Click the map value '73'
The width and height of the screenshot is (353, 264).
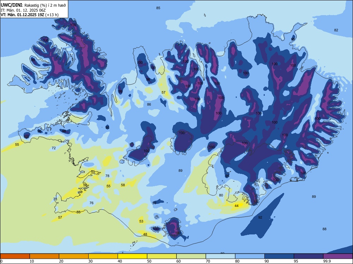coord(55,199)
